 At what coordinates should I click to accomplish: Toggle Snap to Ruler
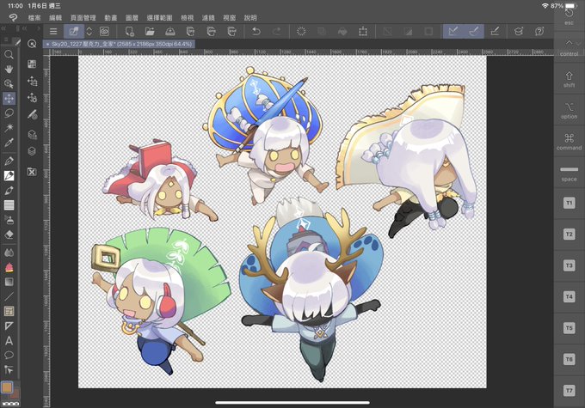click(453, 31)
